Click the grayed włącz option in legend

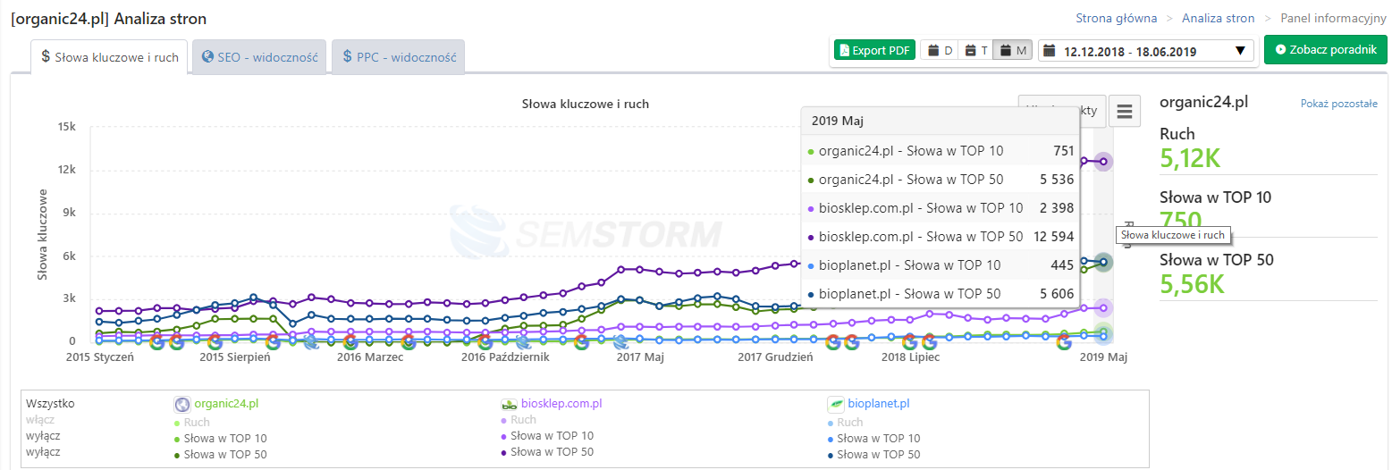41,420
